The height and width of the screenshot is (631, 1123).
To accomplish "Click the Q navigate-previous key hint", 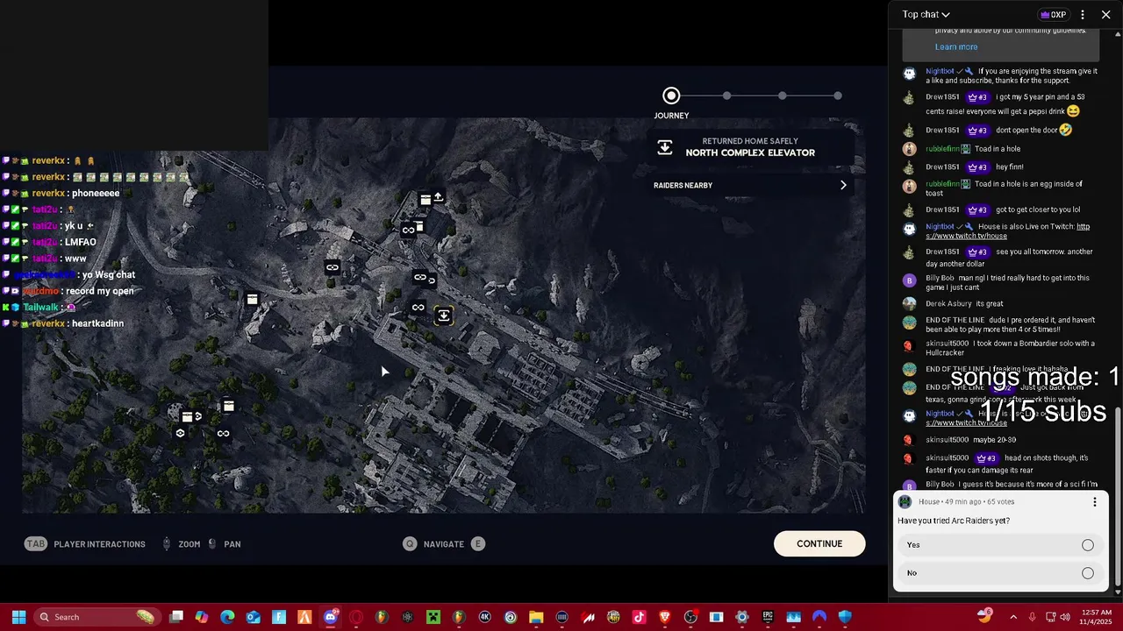I will (x=409, y=544).
